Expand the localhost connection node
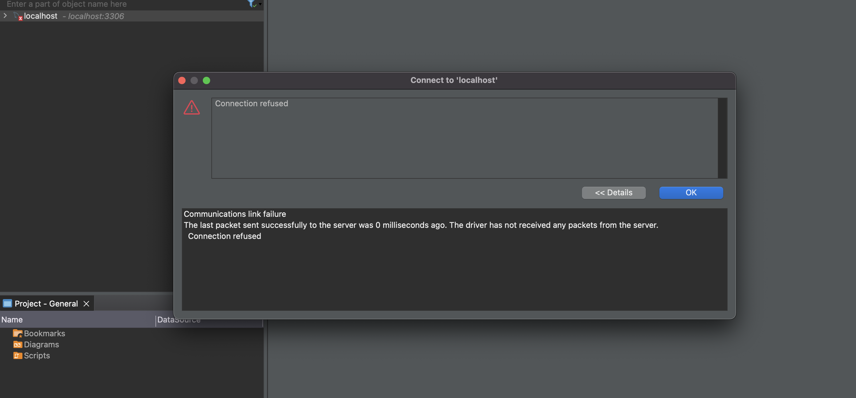The width and height of the screenshot is (856, 398). tap(5, 16)
